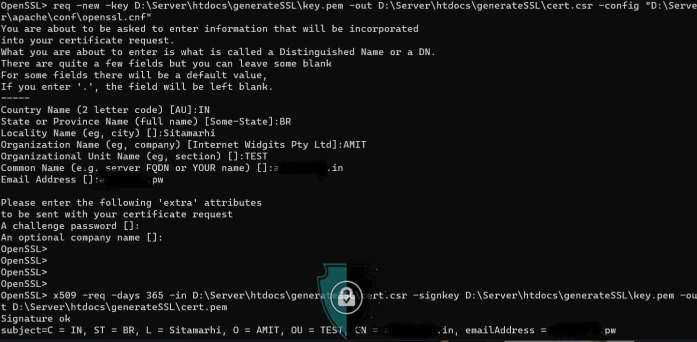Viewport: 697px width, 342px height.
Task: Click the 'An optional company name []:' prompt
Action: 82,237
